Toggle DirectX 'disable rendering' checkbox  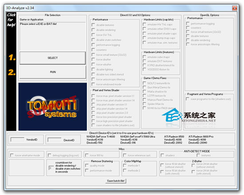coord(93,30)
